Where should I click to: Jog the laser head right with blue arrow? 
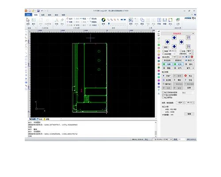pyautogui.click(x=181, y=42)
